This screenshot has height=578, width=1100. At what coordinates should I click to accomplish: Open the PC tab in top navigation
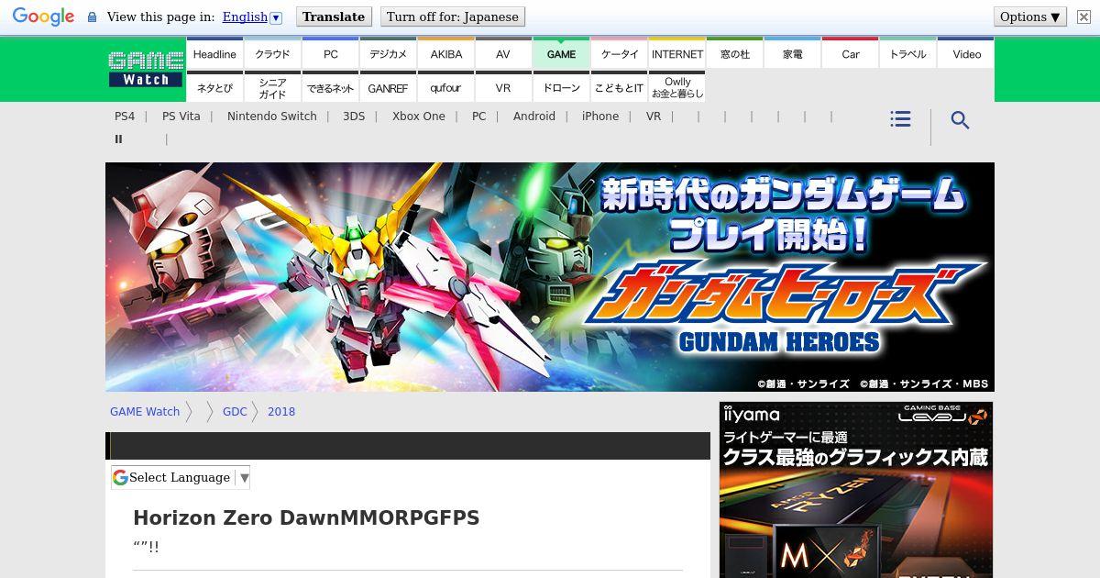tap(330, 54)
